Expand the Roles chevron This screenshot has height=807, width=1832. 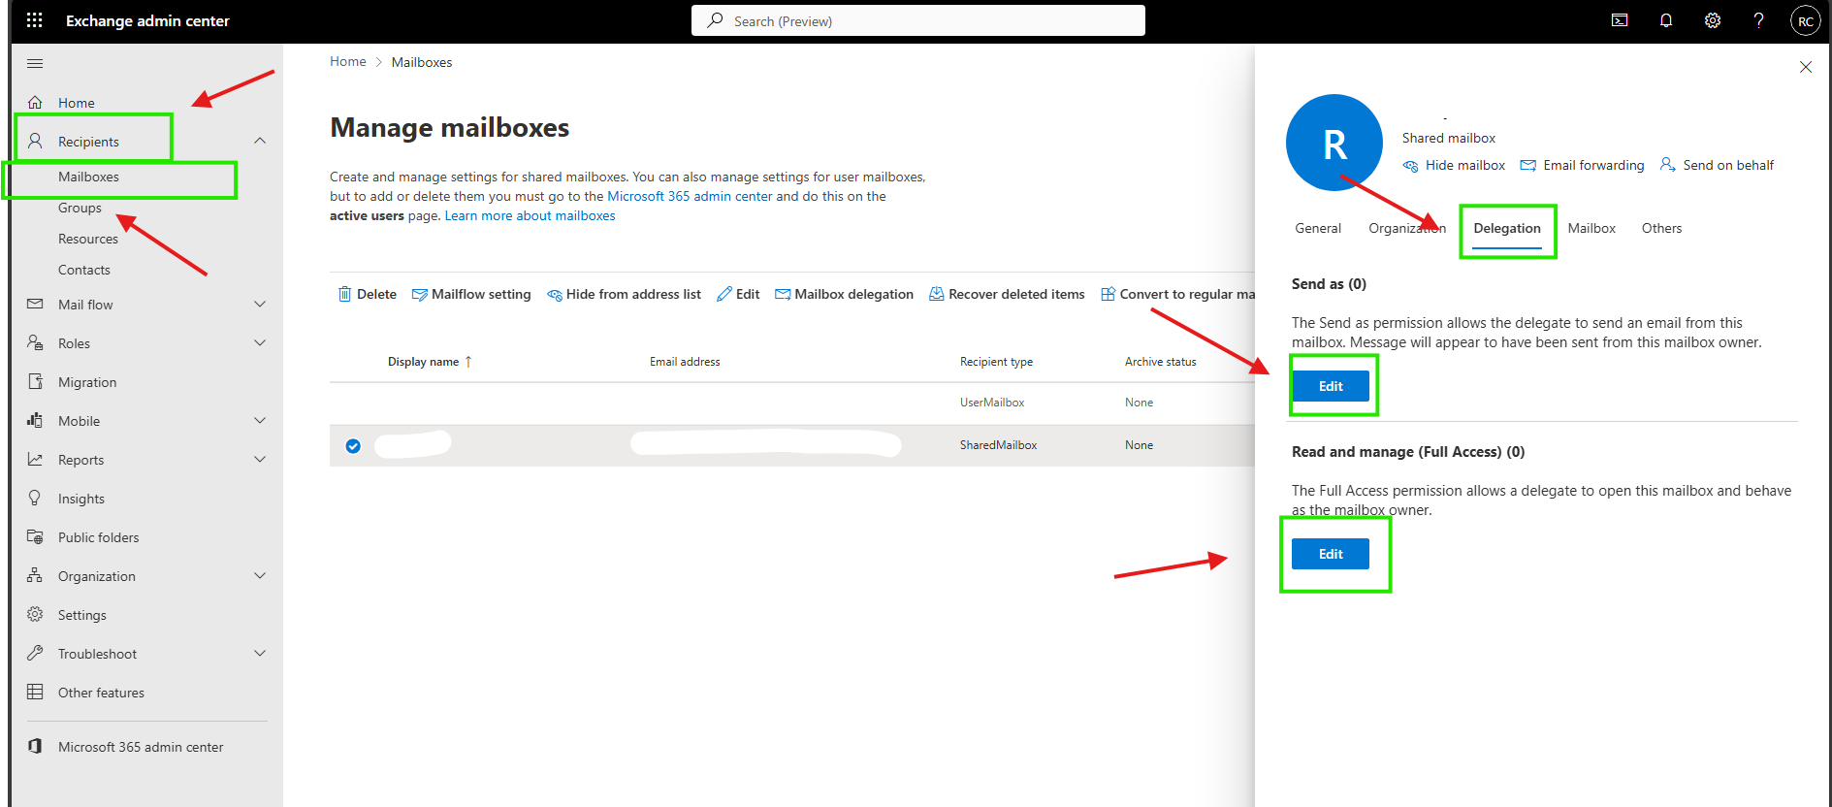coord(260,343)
